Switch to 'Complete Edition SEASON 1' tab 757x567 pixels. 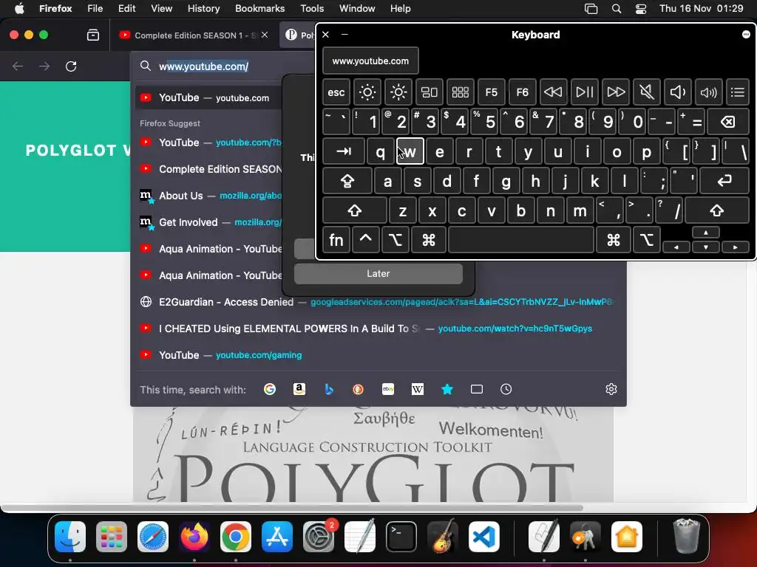[x=193, y=35]
